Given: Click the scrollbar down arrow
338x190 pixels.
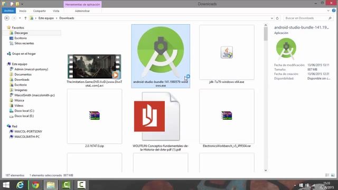Looking at the screenshot, I should point(266,170).
